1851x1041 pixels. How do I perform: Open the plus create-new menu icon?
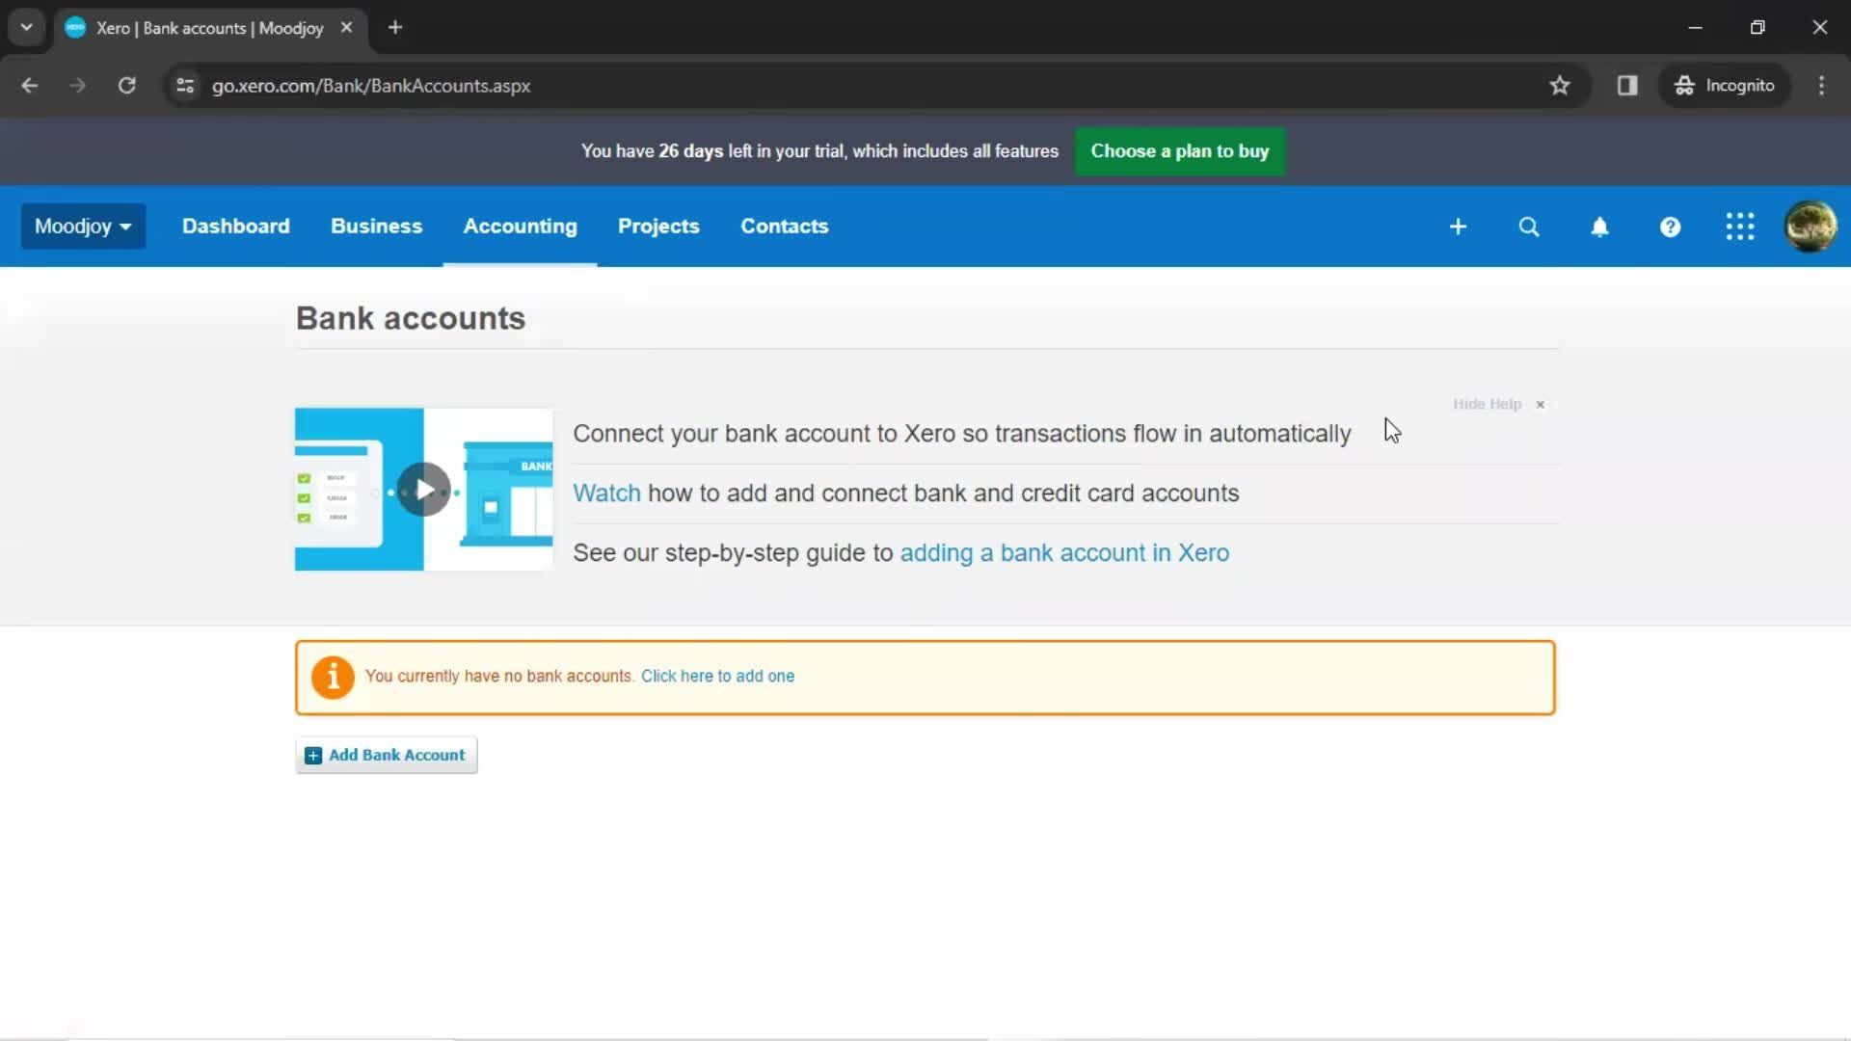coord(1458,227)
